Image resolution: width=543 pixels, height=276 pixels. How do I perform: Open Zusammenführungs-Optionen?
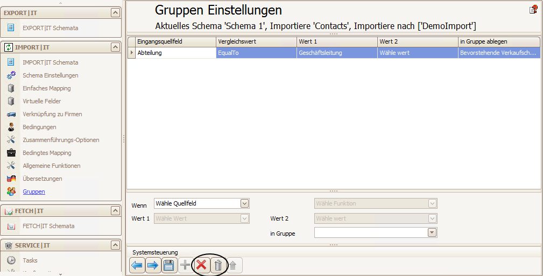61,139
